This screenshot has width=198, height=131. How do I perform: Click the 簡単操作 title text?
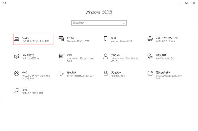(x=71, y=73)
